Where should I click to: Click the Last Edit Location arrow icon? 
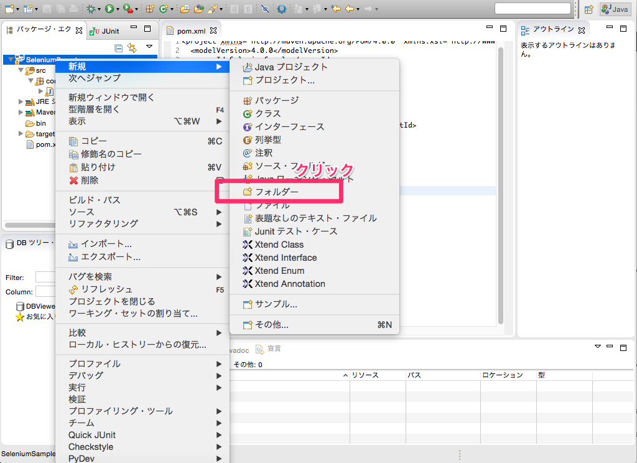coord(336,9)
